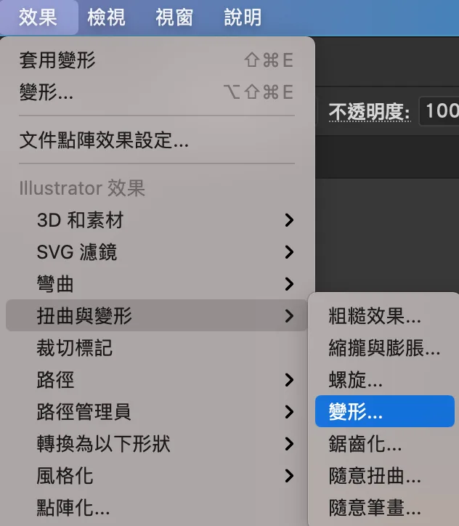Expand the 風格化 submenu
This screenshot has height=526, width=459.
point(157,475)
